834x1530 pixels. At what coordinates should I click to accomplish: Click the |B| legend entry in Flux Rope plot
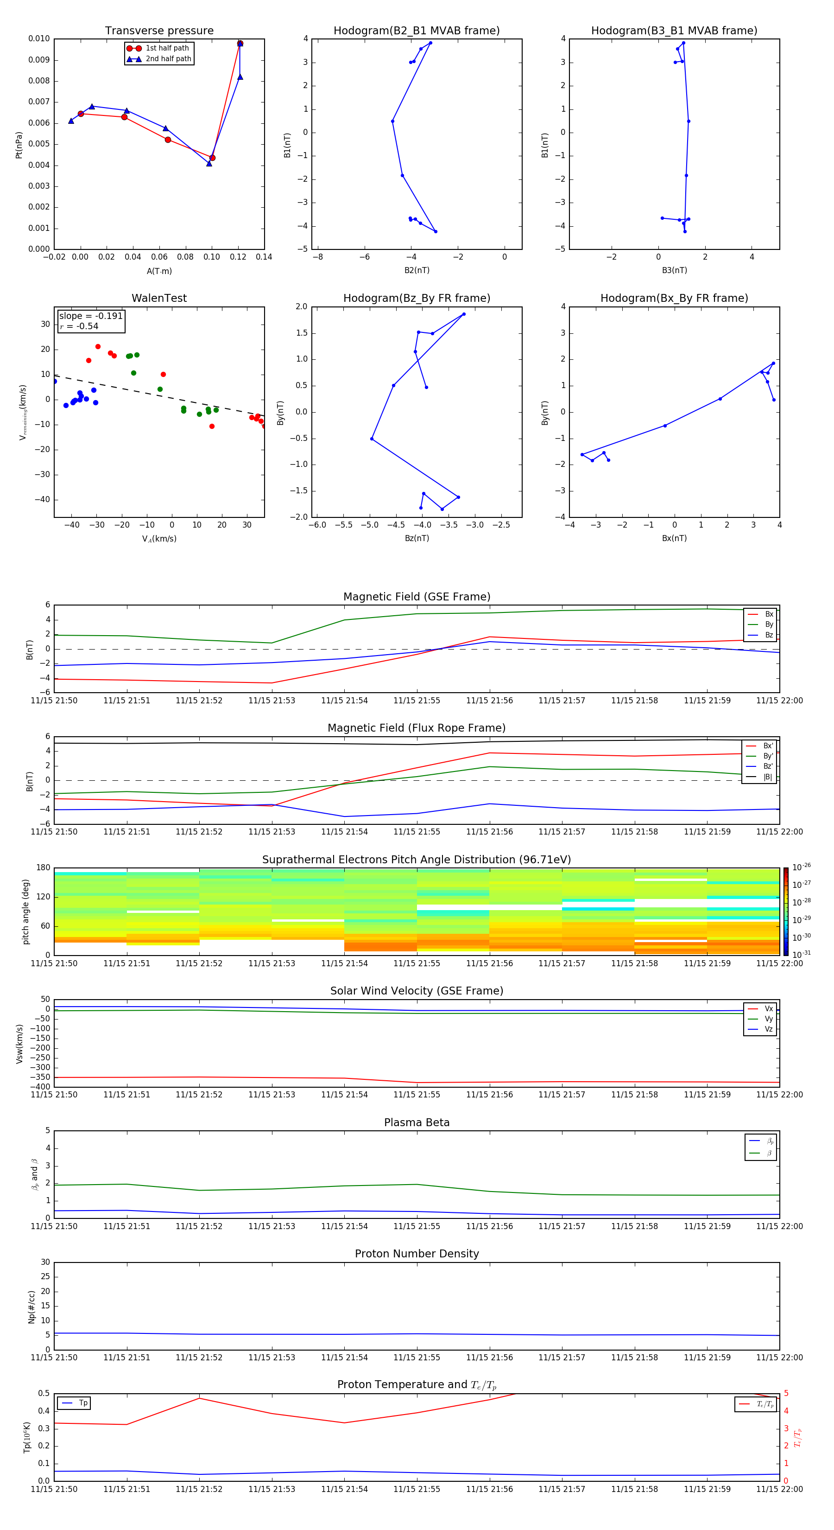click(x=759, y=778)
